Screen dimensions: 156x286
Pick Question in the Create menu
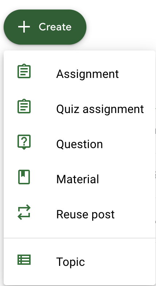79,144
